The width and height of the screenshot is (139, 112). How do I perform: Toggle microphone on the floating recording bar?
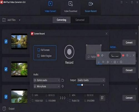coord(102,56)
